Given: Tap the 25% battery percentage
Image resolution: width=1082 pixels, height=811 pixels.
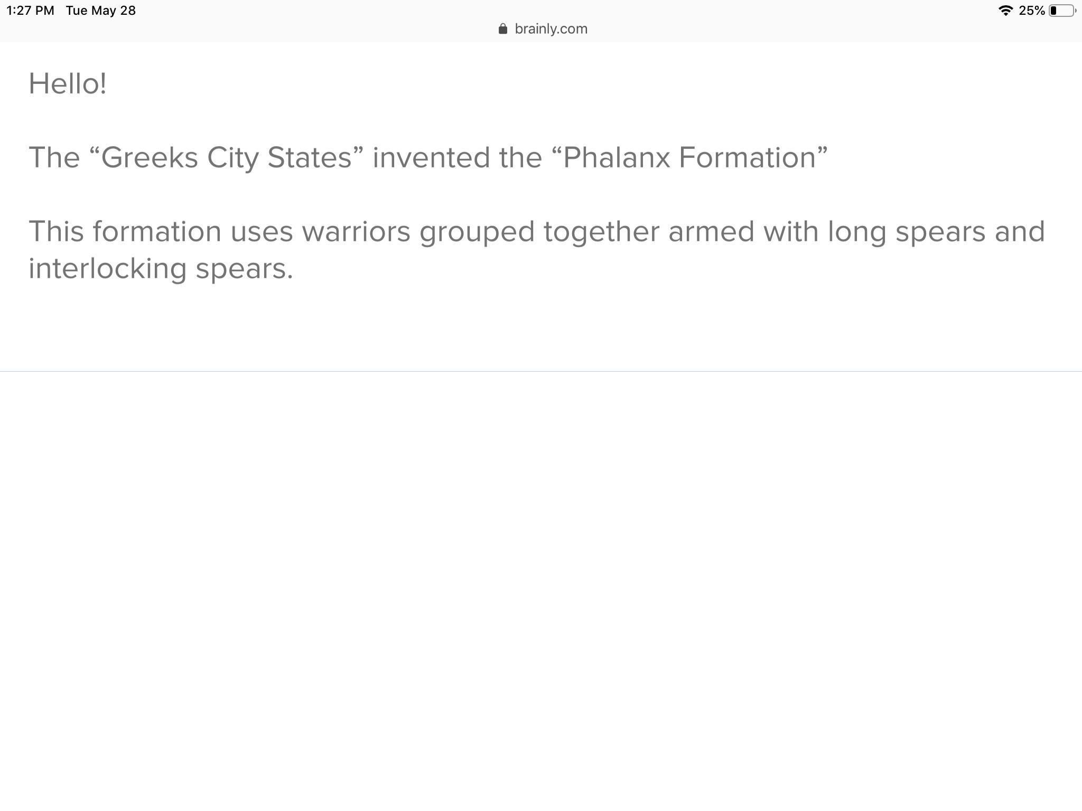Looking at the screenshot, I should (1031, 11).
